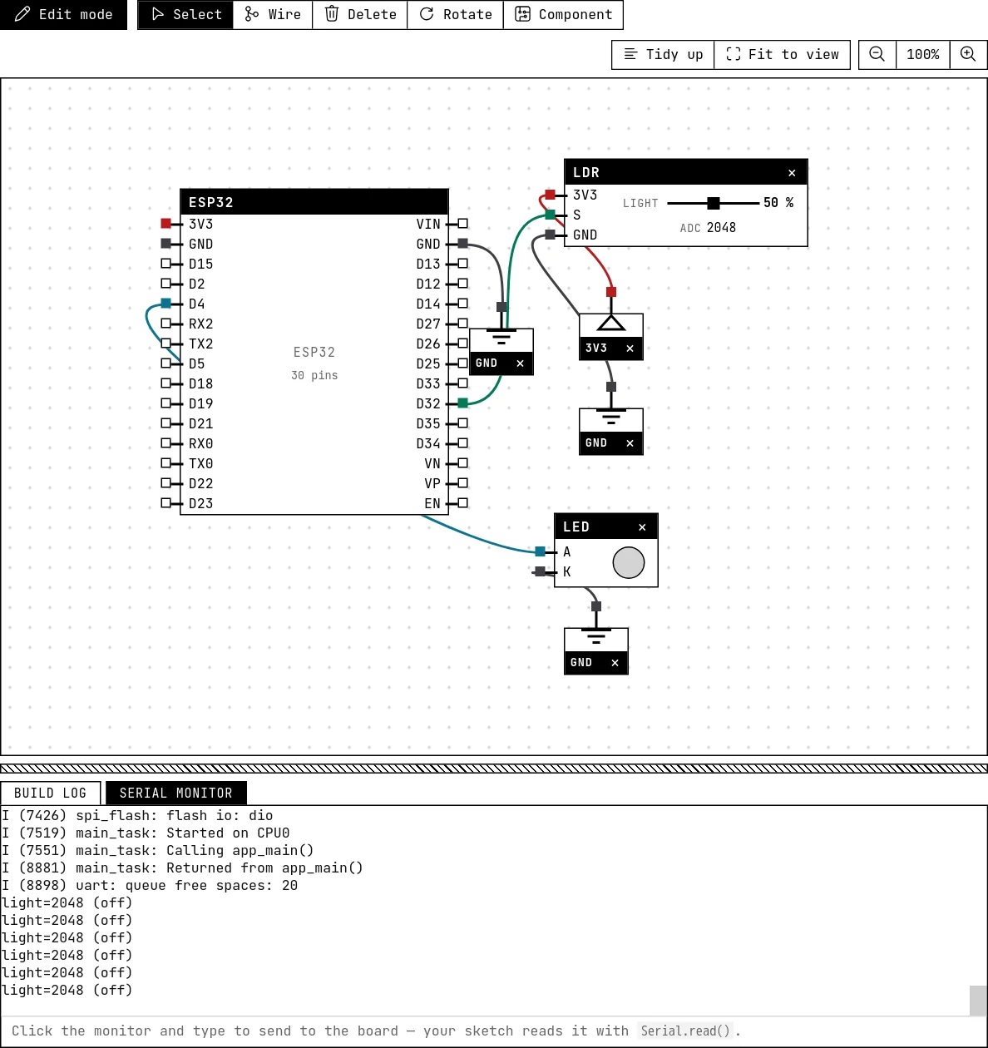Activate the Delete tool

pyautogui.click(x=360, y=14)
